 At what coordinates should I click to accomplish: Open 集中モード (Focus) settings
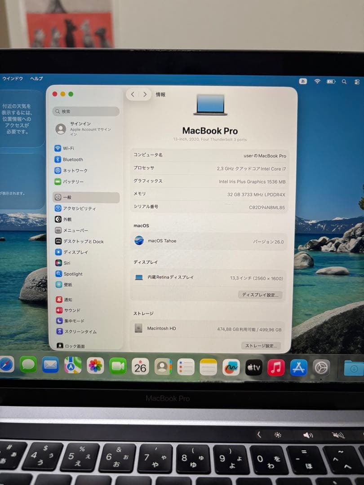tap(70, 321)
